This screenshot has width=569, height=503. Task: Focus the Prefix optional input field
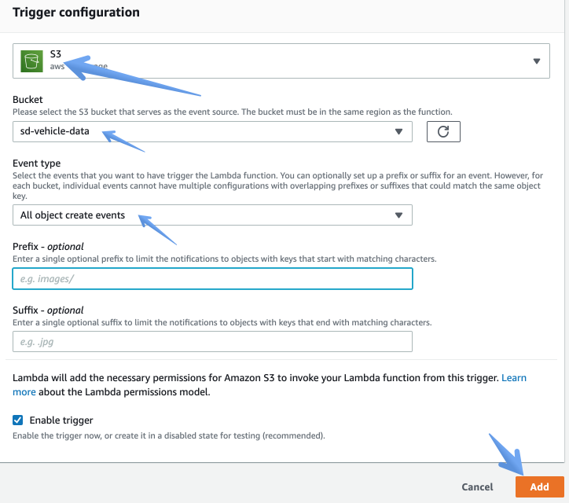tap(212, 279)
